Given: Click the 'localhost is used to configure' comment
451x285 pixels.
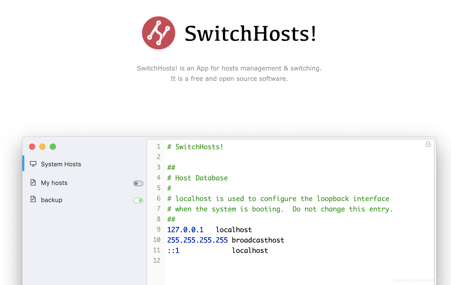Looking at the screenshot, I should [278, 199].
